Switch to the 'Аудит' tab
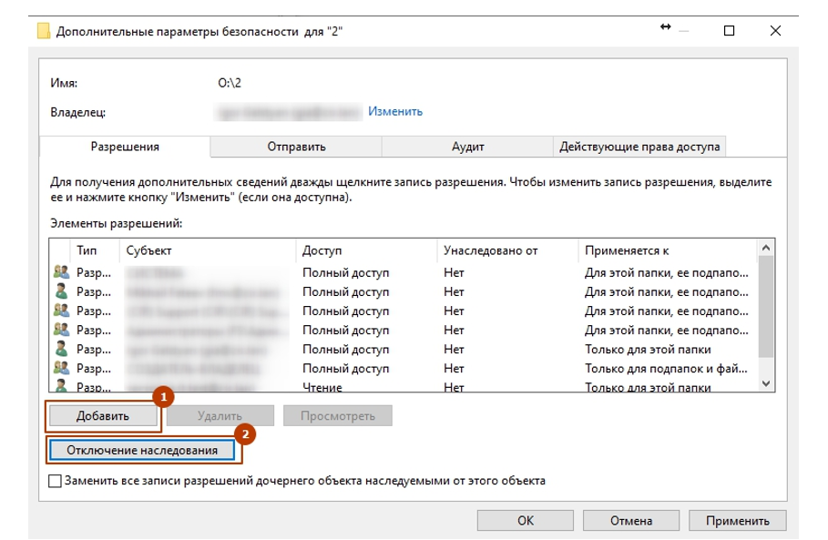 click(467, 147)
